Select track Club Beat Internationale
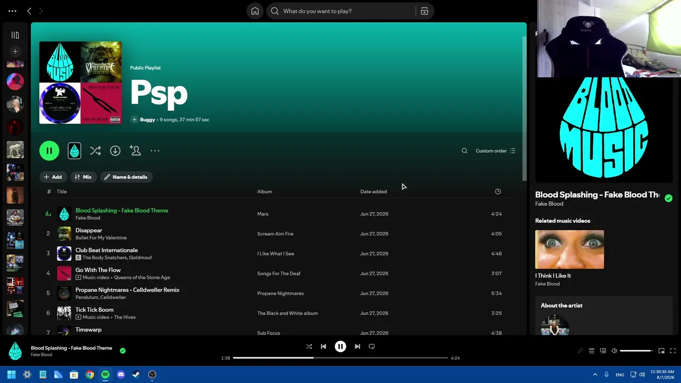Viewport: 681px width, 383px height. pyautogui.click(x=106, y=250)
